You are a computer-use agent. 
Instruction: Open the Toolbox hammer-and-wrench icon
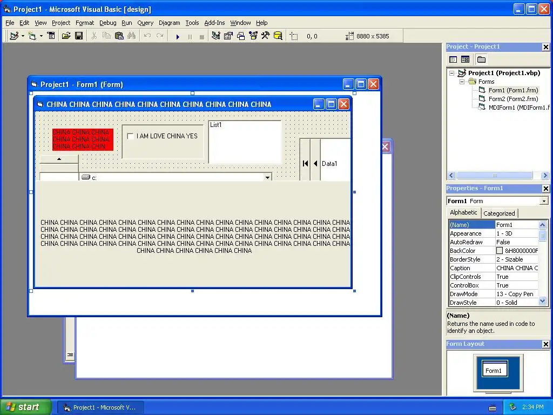coord(266,36)
